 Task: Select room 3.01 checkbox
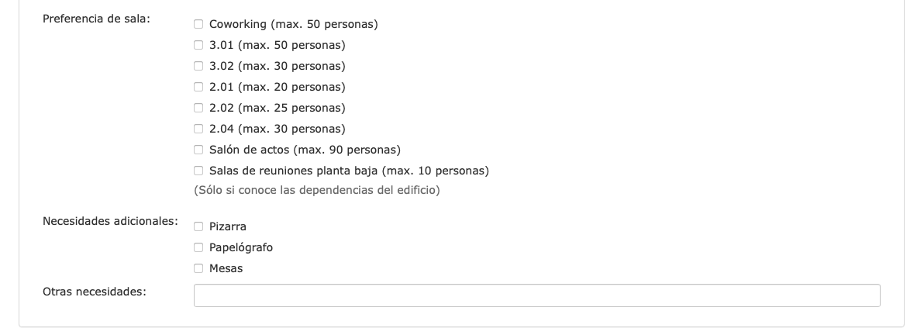pos(198,45)
